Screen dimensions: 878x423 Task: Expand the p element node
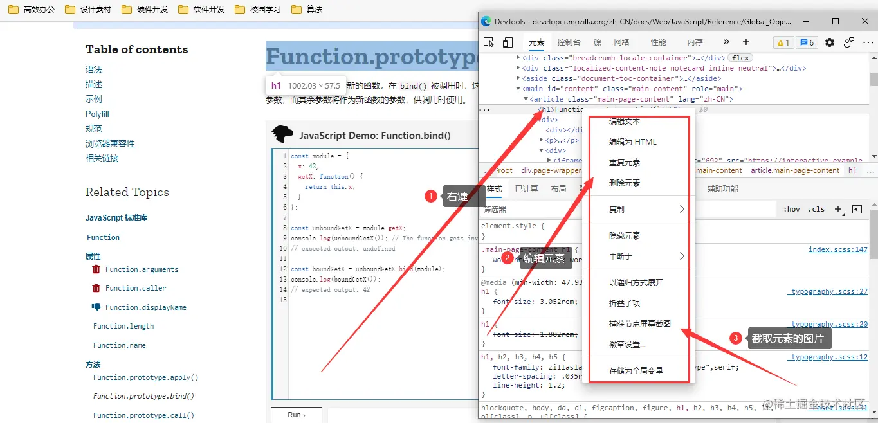541,140
